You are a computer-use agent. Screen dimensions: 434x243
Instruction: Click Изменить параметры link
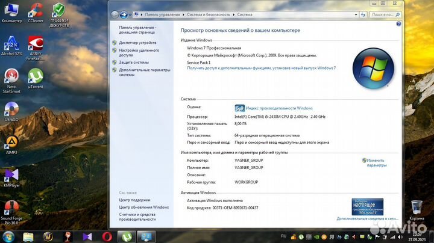click(376, 163)
